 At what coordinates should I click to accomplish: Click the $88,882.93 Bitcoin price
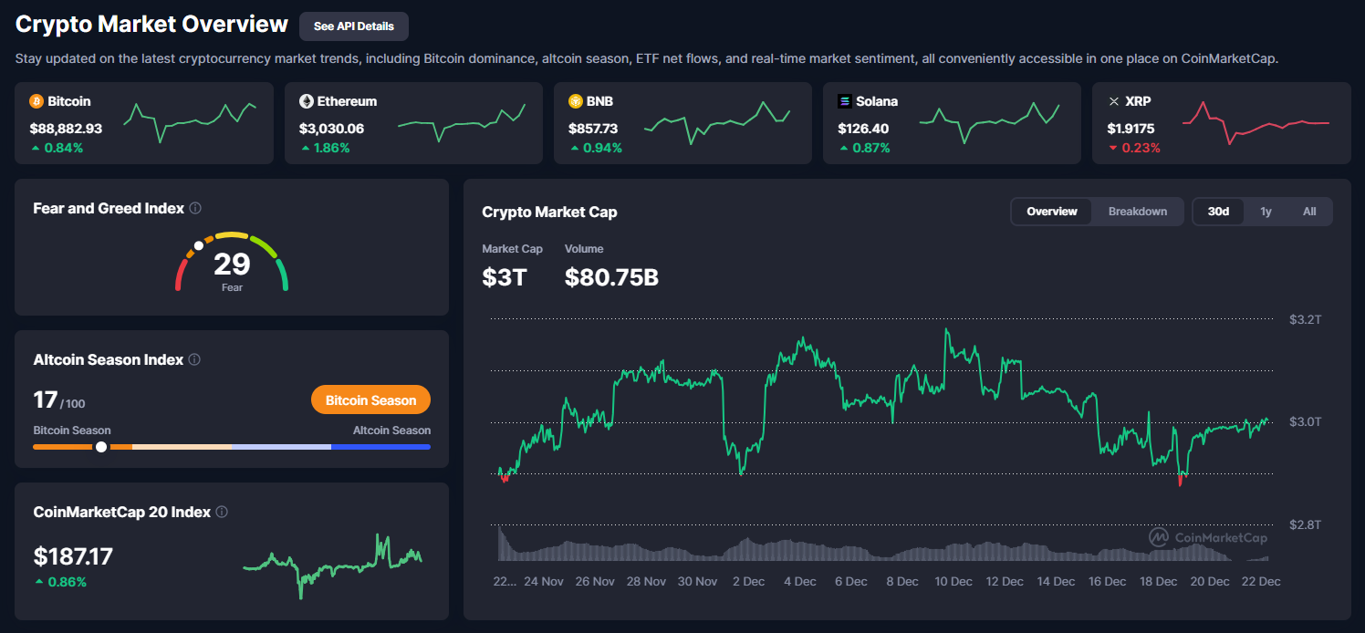(66, 129)
